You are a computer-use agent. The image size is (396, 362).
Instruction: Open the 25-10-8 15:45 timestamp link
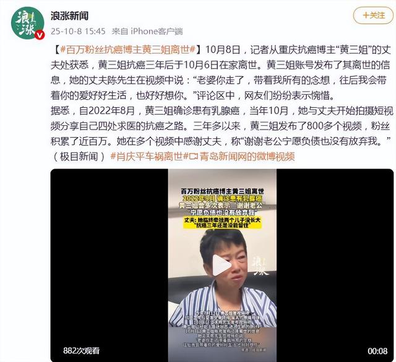tap(78, 31)
